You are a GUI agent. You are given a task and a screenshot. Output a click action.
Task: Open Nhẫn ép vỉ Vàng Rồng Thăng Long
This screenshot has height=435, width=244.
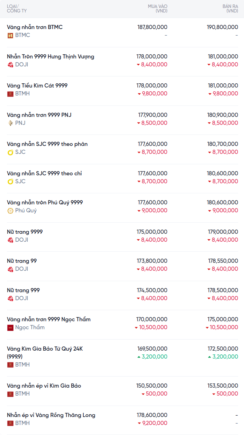(51, 415)
